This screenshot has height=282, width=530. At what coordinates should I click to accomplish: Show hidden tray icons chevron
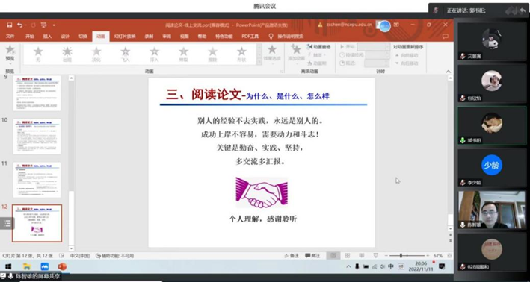point(348,266)
